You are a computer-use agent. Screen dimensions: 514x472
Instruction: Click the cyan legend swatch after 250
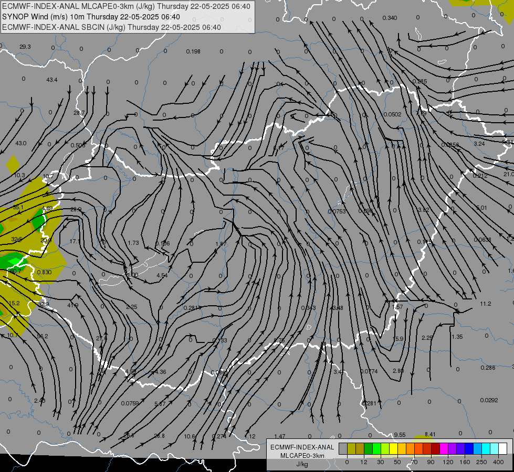[x=487, y=449]
